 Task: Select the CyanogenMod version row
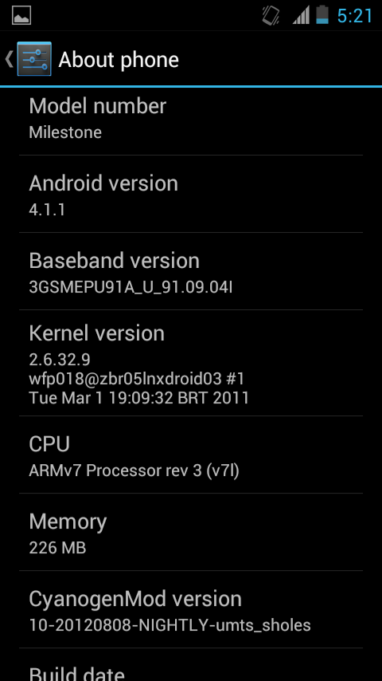click(191, 609)
